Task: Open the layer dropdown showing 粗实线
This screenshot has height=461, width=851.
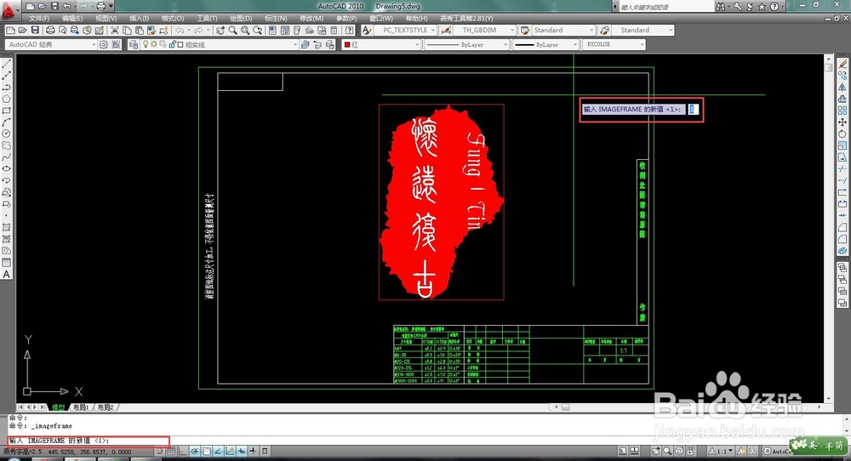Action: pos(220,44)
